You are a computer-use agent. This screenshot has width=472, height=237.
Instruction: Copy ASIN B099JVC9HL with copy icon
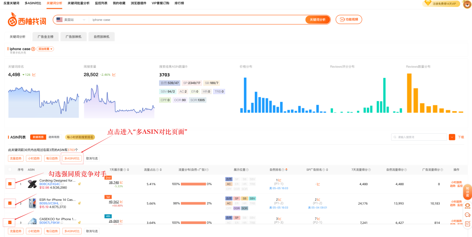[62, 203]
